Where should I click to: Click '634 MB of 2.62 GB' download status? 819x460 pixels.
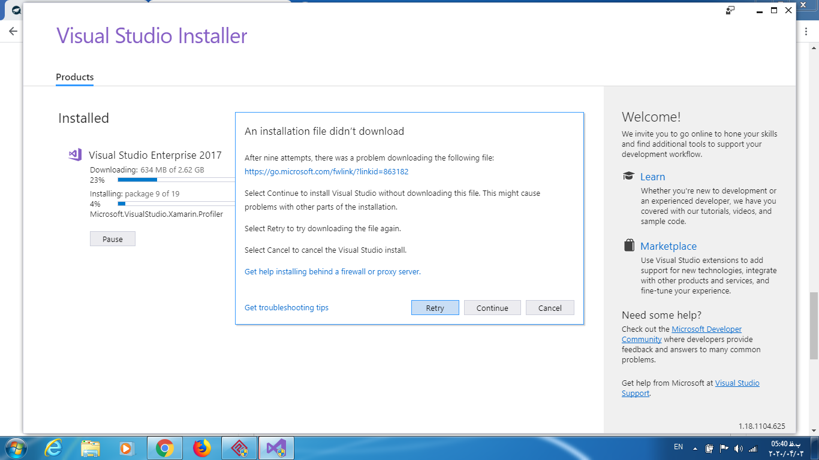tap(172, 170)
